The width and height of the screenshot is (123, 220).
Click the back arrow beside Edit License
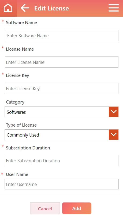point(25,8)
